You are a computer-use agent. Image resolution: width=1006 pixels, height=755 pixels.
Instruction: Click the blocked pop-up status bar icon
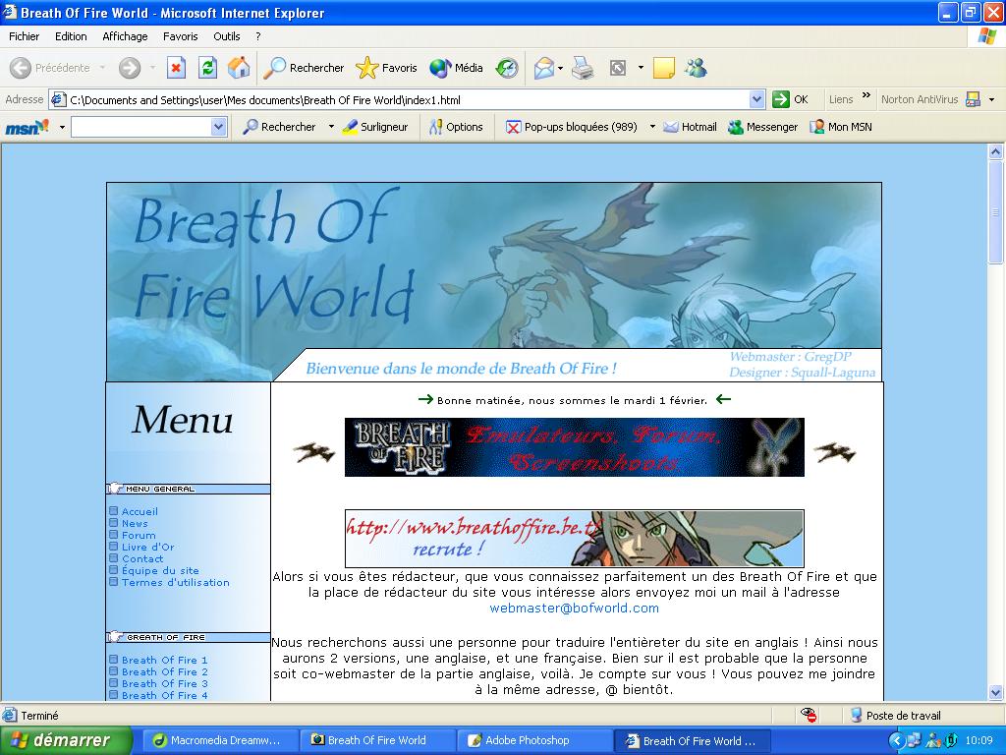point(809,715)
